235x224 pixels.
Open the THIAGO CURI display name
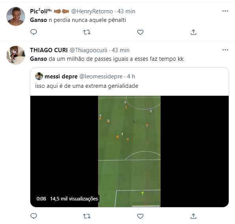point(49,50)
